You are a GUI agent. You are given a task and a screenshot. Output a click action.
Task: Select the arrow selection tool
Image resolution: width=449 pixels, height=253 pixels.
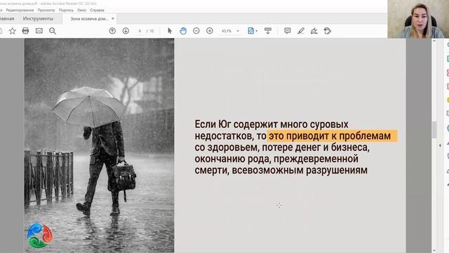click(x=170, y=31)
